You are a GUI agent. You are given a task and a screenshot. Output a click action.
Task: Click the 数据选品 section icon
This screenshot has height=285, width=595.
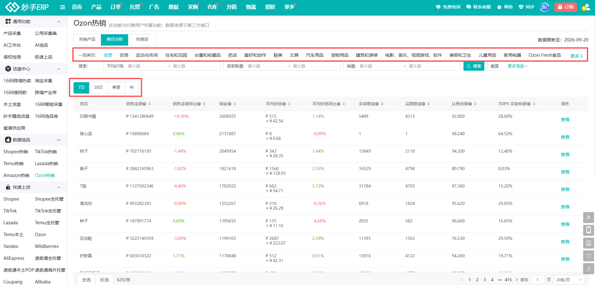pos(8,140)
